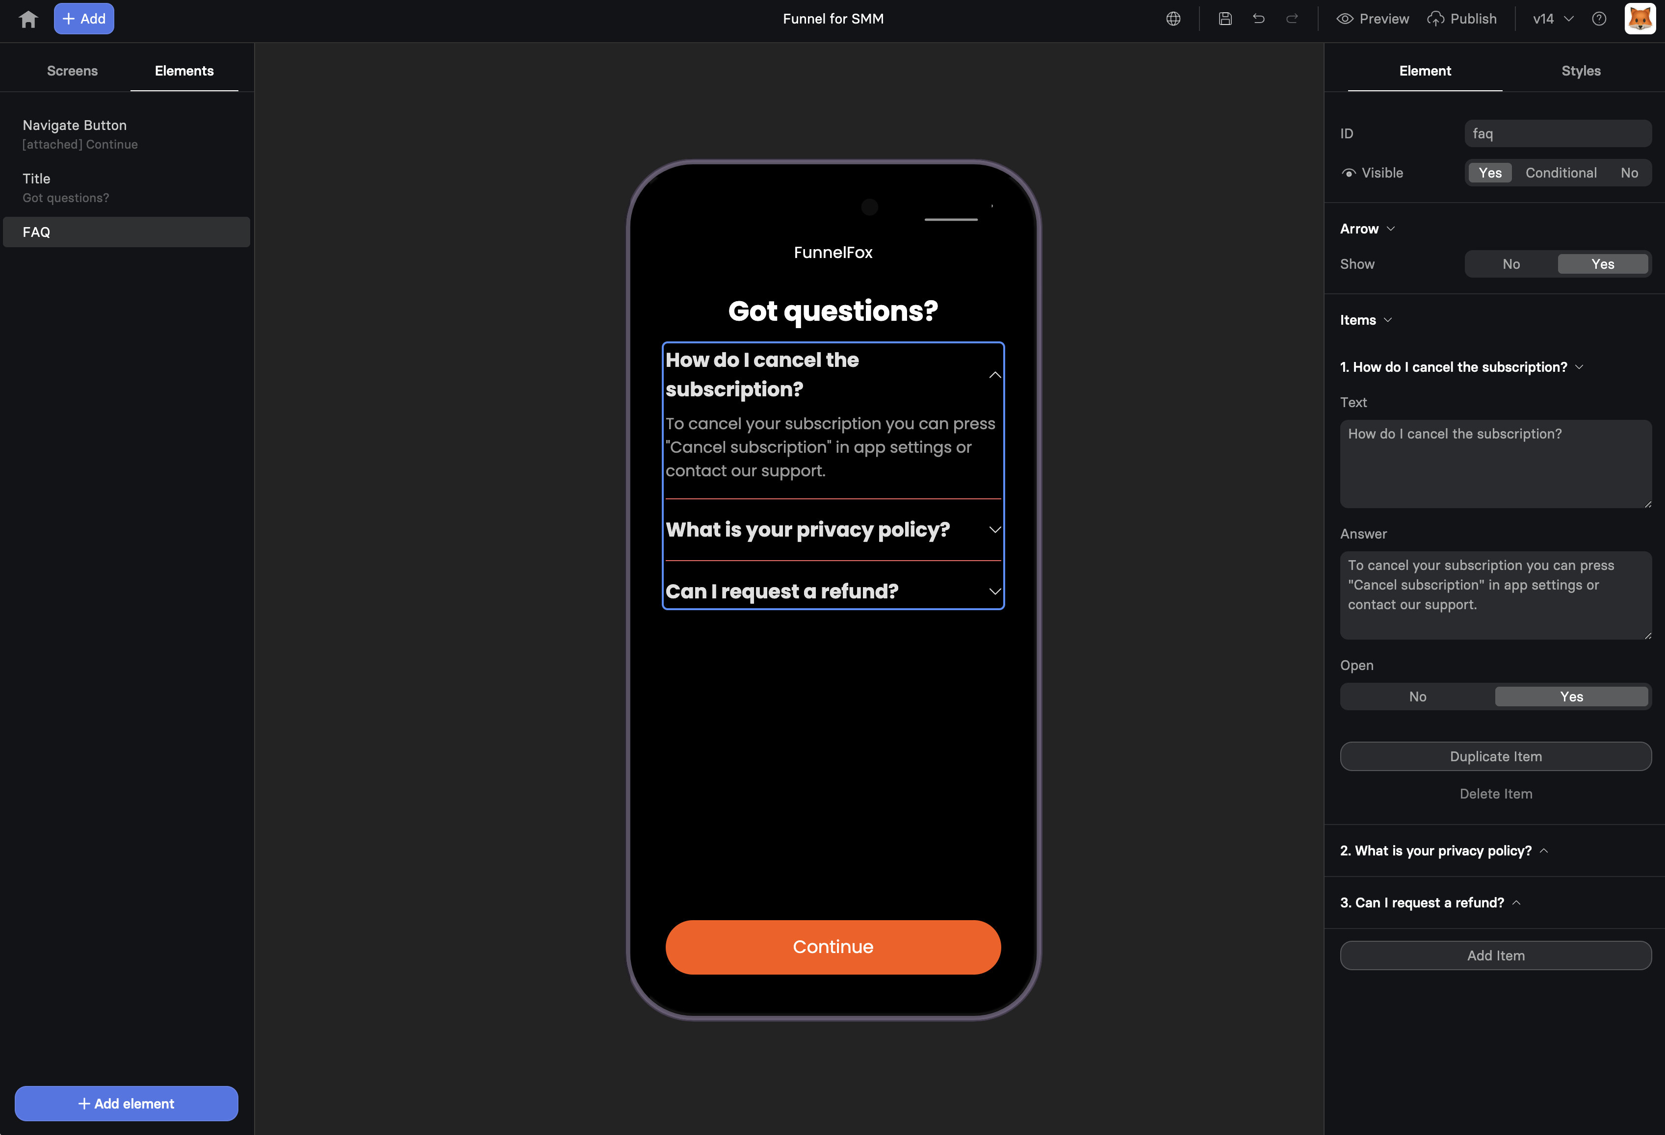This screenshot has width=1665, height=1135.
Task: Click the Add Item button
Action: (x=1496, y=956)
